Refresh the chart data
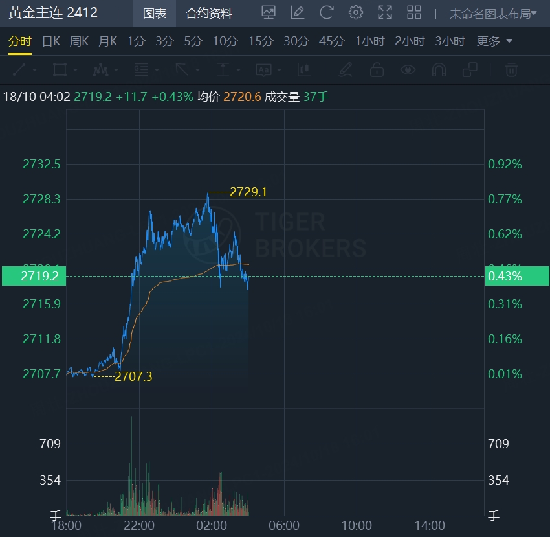 [327, 12]
